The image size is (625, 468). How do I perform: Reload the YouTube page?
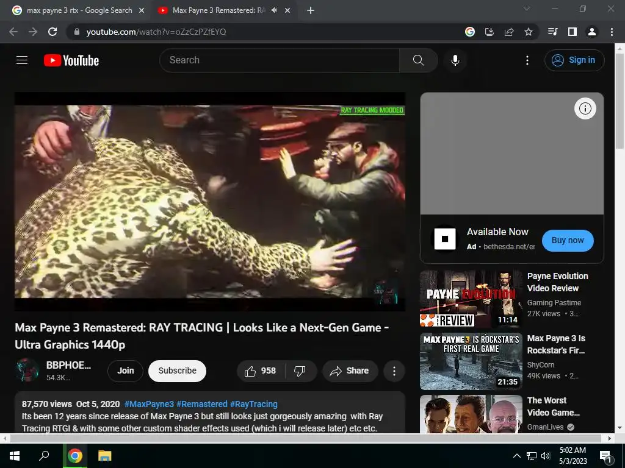pos(52,32)
